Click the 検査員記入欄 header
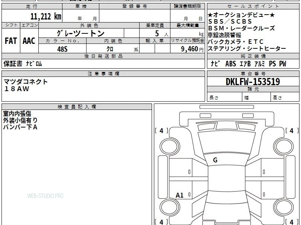Image resolution: width=301 pixels, height=225 pixels. point(77,107)
